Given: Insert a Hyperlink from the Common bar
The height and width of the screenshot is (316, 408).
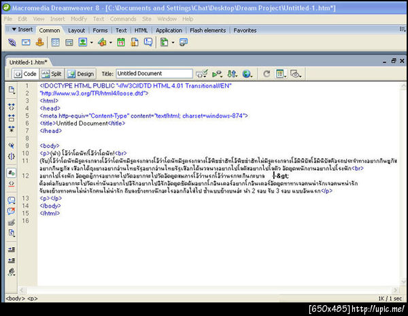Looking at the screenshot, I should click(12, 42).
